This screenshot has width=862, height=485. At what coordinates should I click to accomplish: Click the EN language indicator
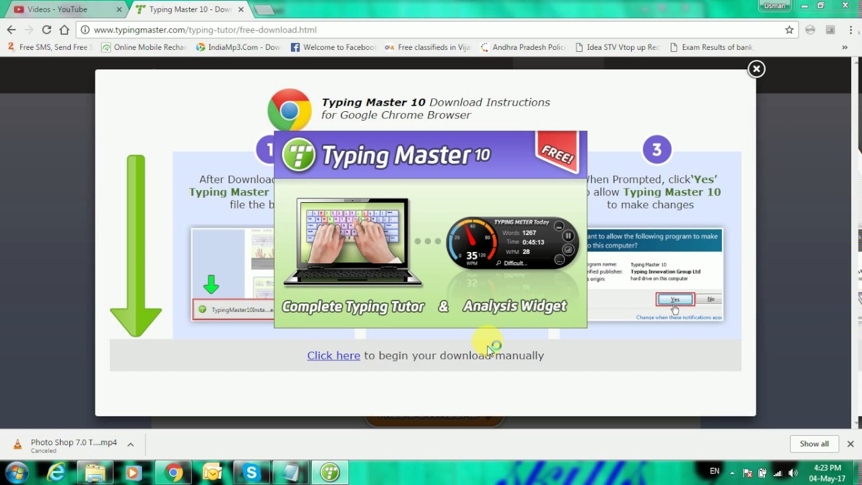coord(715,472)
